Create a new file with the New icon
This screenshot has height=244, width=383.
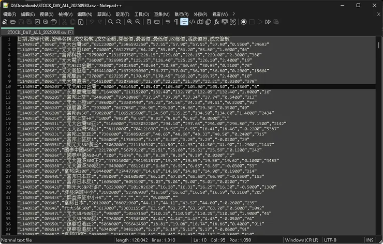5,22
